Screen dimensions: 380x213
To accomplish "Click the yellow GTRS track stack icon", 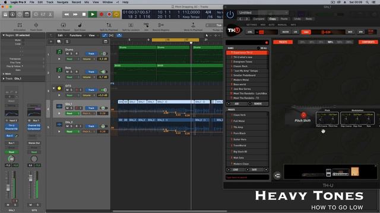I will (59, 88).
